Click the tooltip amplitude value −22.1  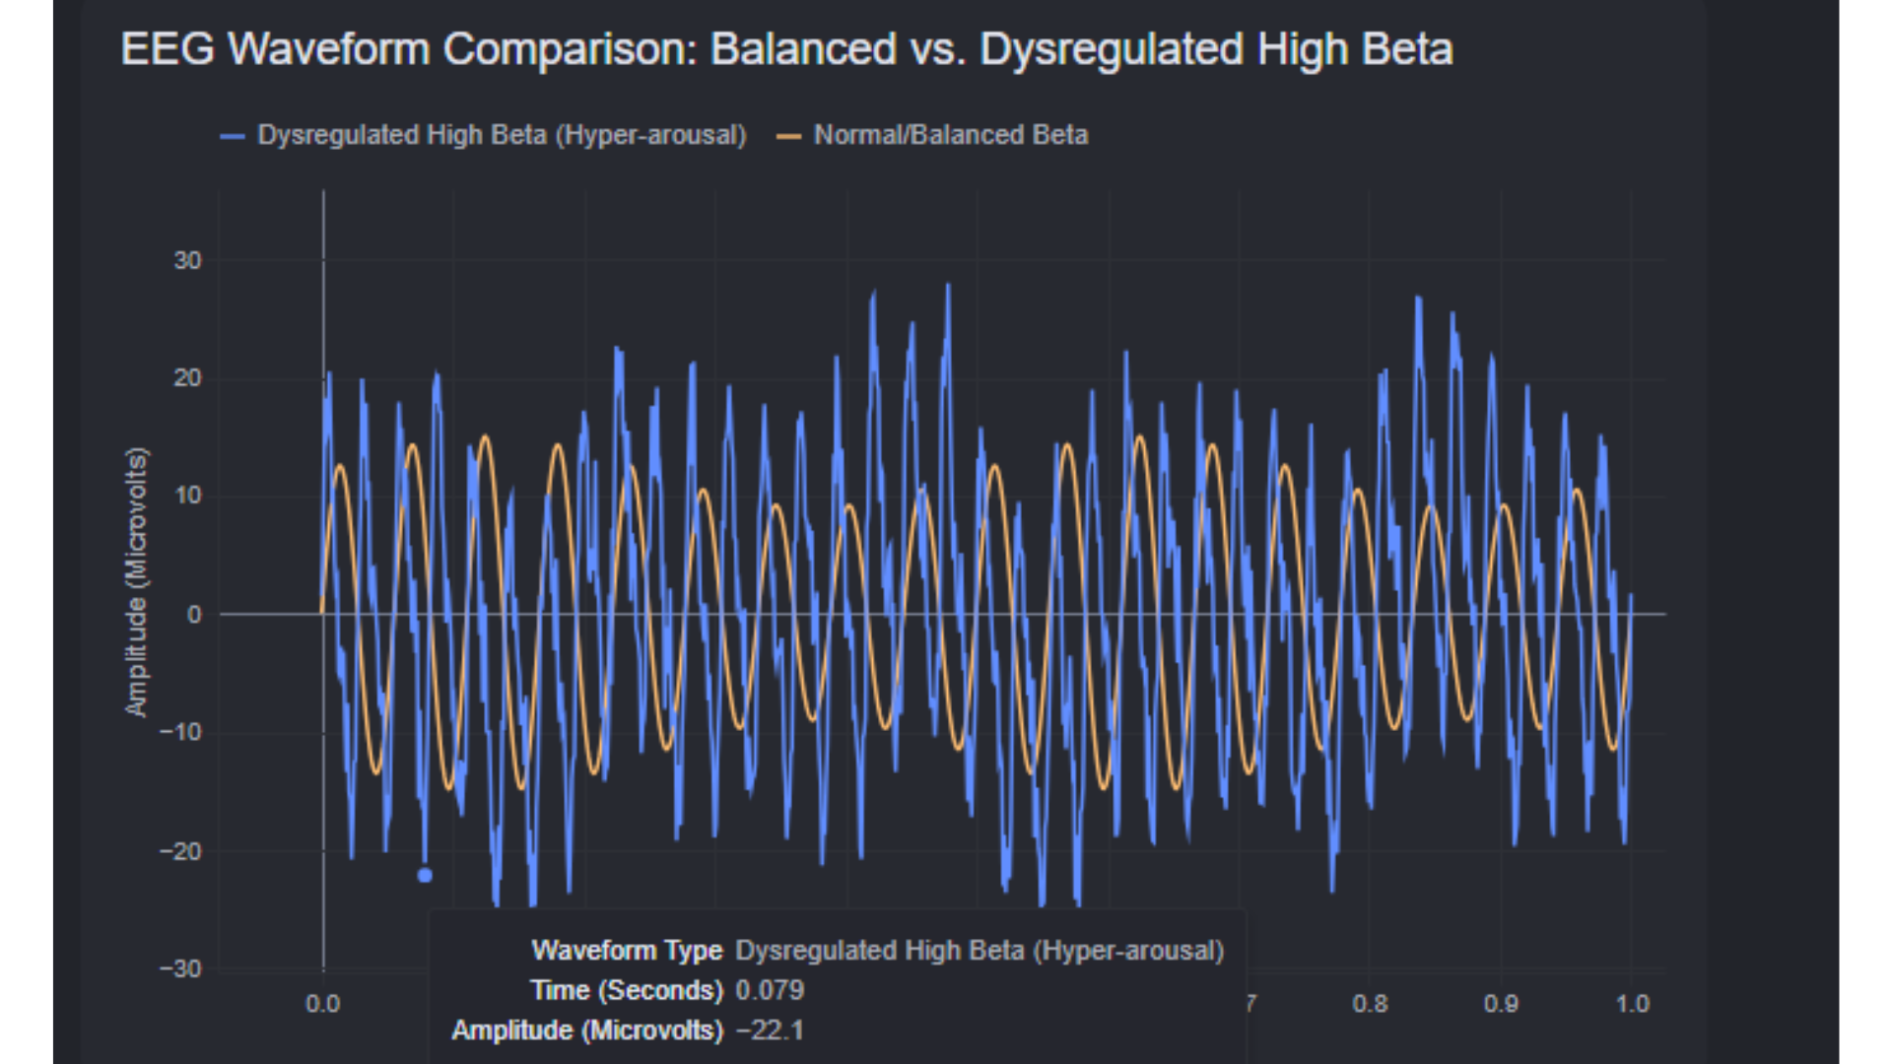[770, 1031]
